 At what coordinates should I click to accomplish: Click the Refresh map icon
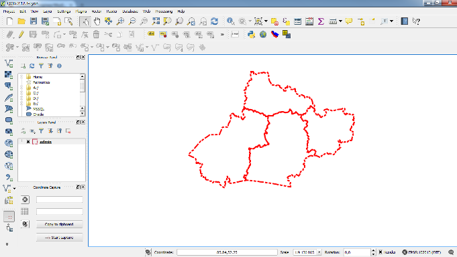[x=215, y=21]
